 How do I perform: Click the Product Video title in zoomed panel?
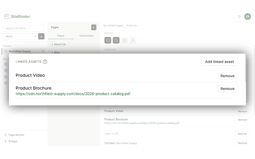(x=30, y=75)
